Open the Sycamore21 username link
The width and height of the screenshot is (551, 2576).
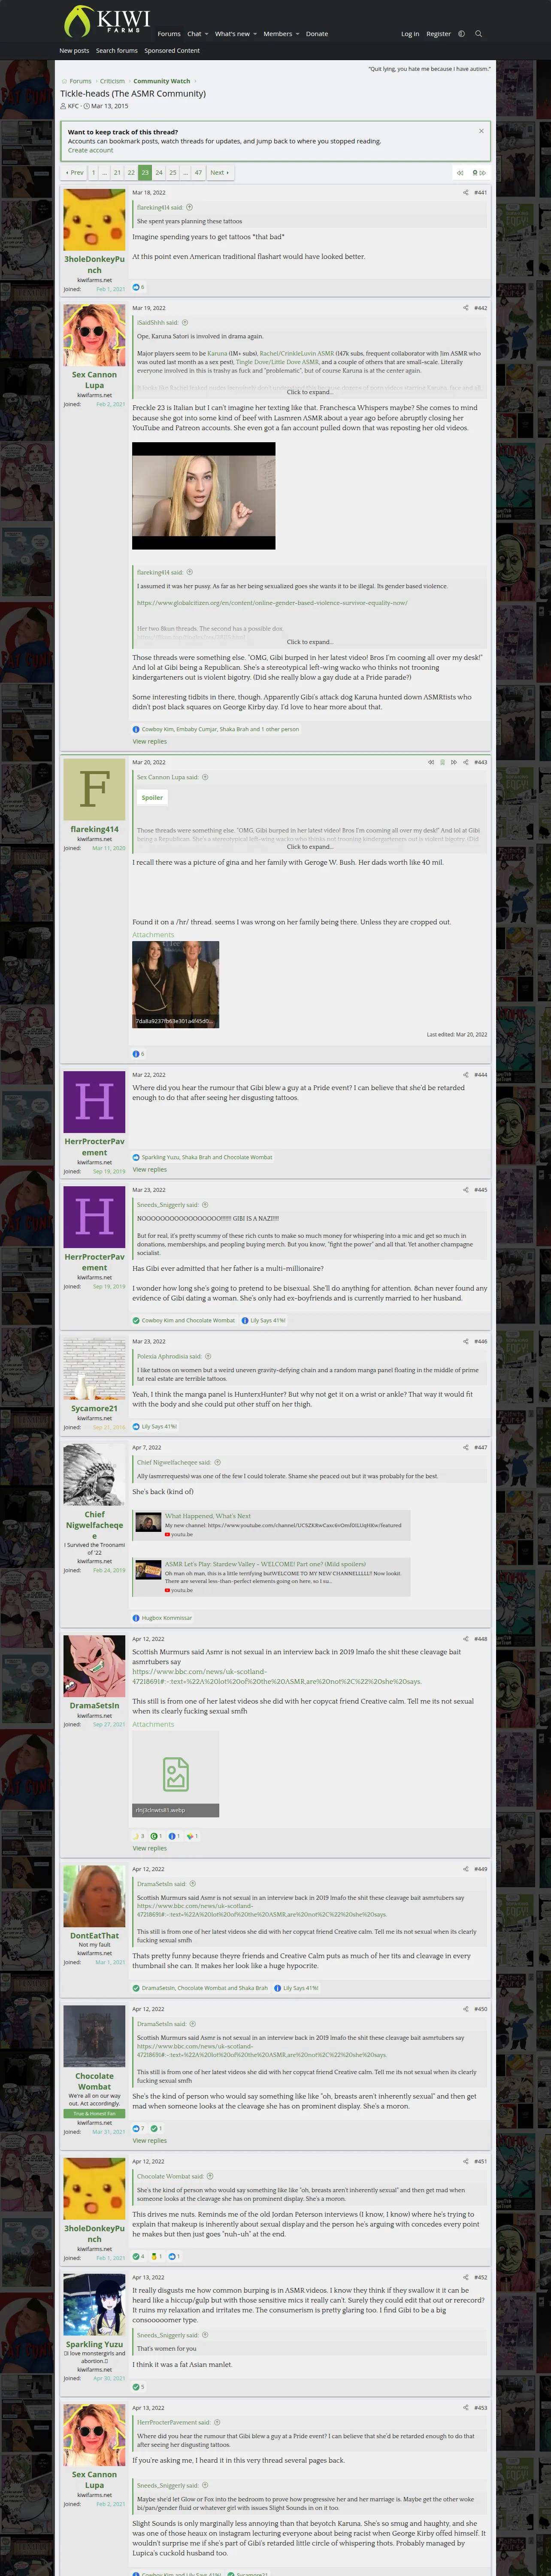point(94,1408)
